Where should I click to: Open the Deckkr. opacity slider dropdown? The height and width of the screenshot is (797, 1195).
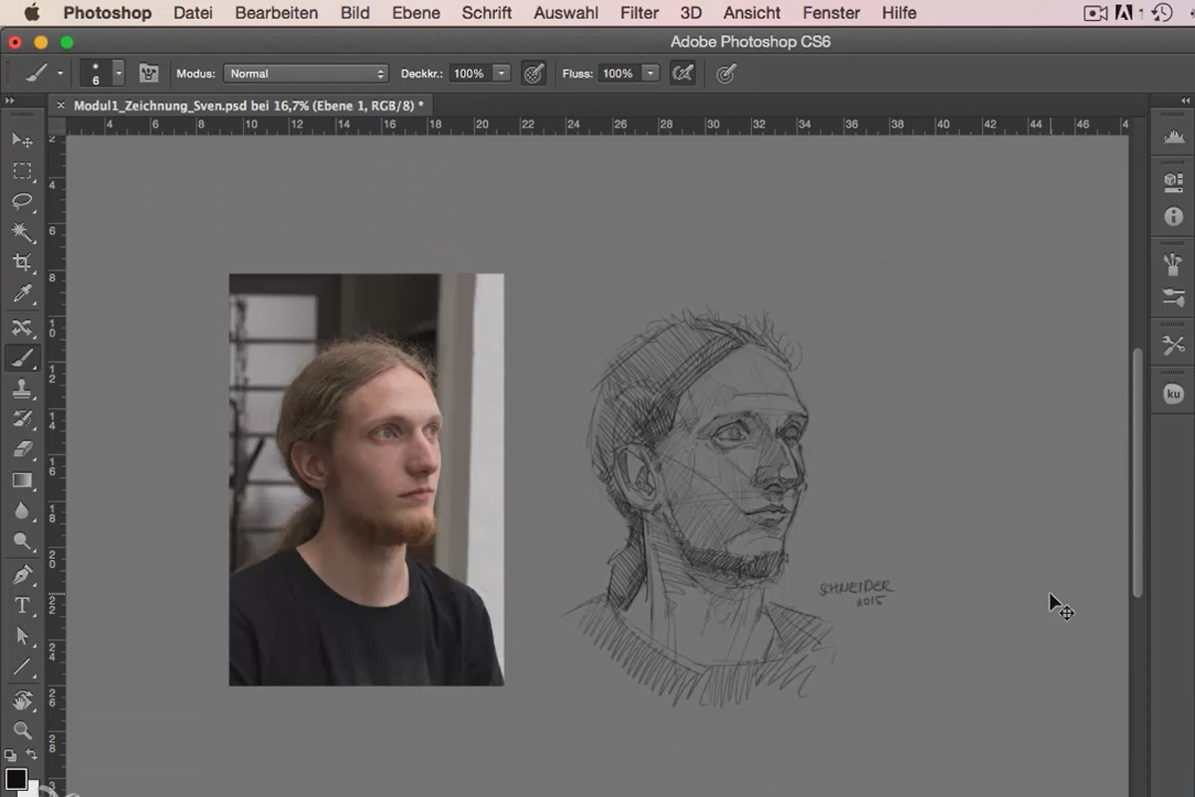(502, 73)
